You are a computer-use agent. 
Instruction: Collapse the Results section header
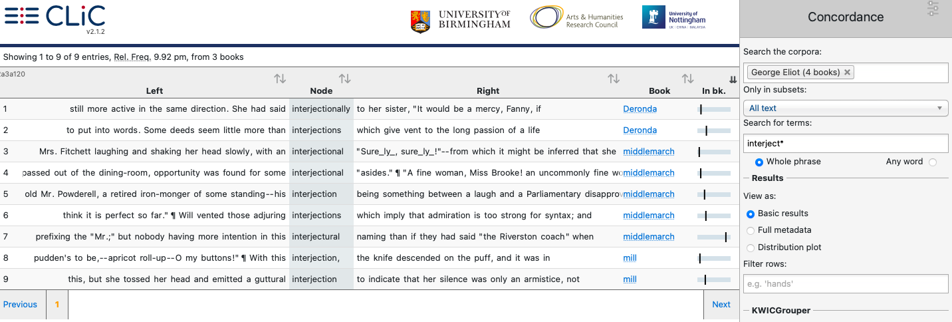click(767, 178)
